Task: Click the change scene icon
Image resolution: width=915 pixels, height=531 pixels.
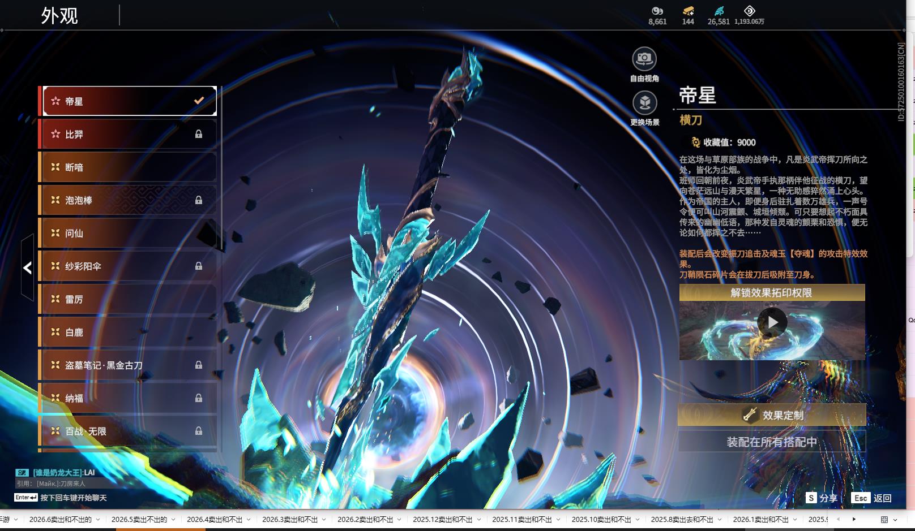Action: (644, 102)
